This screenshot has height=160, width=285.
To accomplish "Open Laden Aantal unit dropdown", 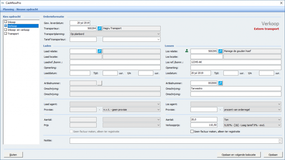I will point(132,120).
